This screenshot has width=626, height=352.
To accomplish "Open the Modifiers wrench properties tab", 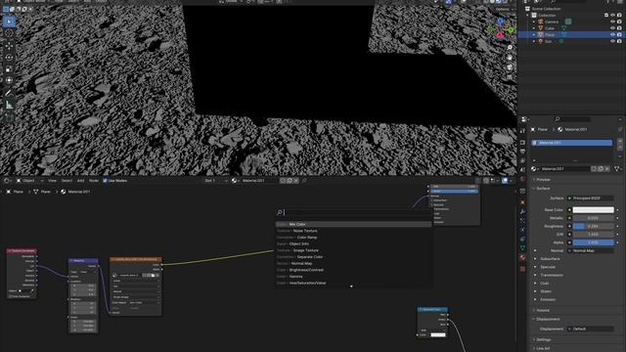I will click(522, 211).
